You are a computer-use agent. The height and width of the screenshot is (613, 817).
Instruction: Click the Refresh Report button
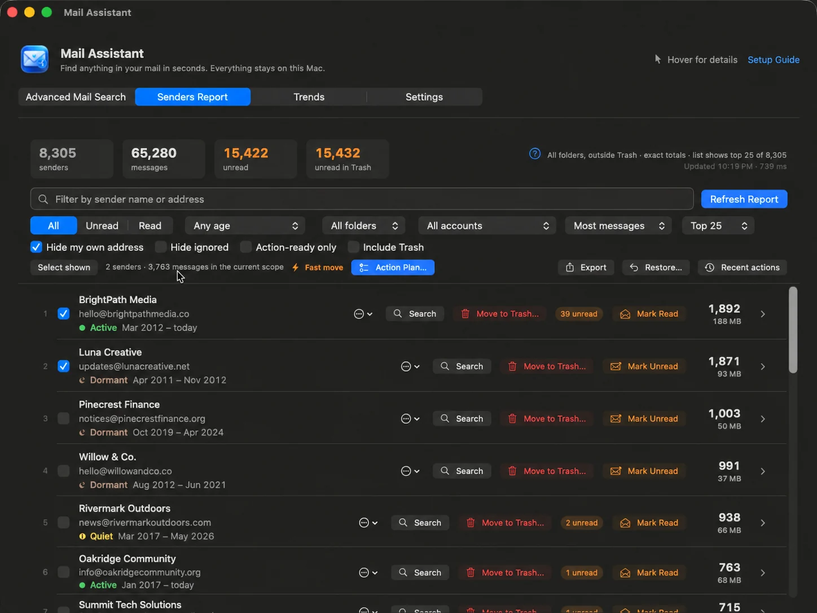(744, 199)
